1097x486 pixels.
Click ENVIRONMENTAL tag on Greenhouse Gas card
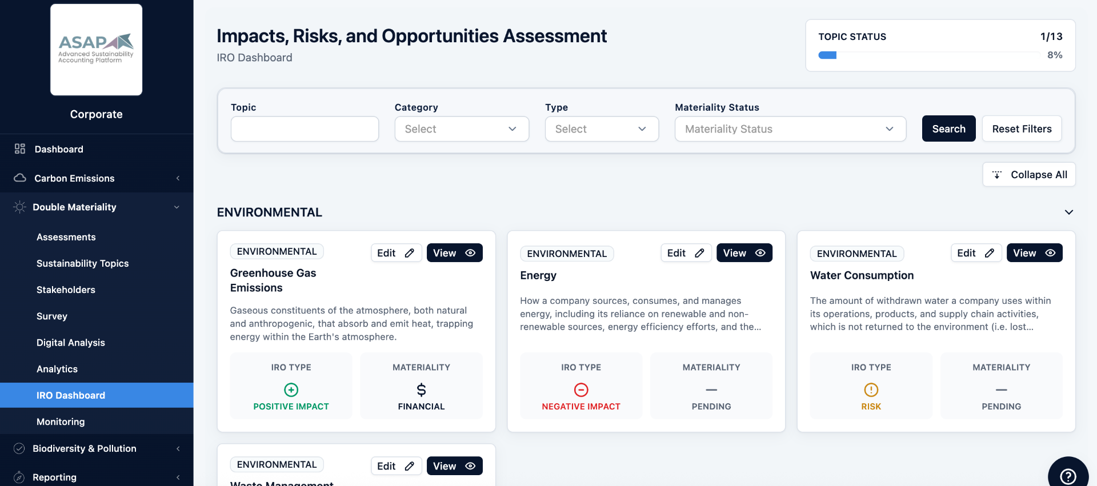277,251
